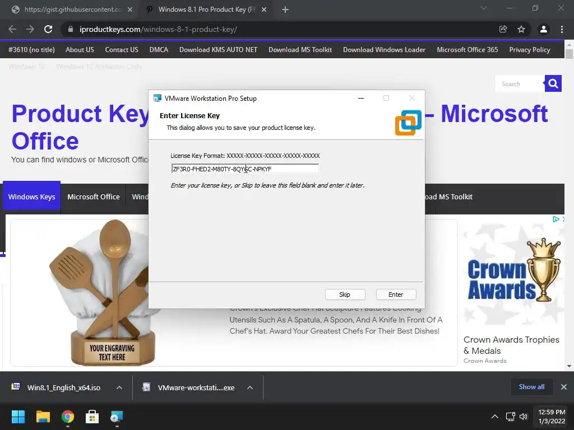Open the Contact US page
This screenshot has height=430, width=574.
(x=122, y=50)
